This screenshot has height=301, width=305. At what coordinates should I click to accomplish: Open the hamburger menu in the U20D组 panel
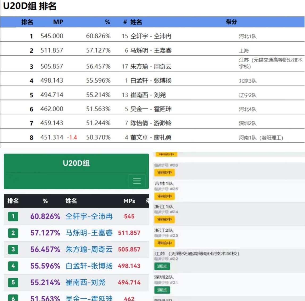[137, 180]
